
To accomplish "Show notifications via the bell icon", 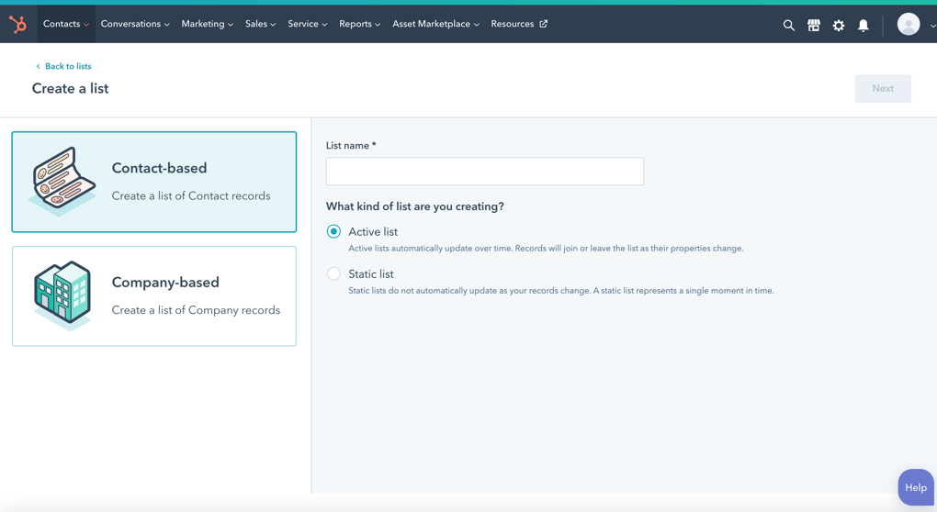I will click(x=863, y=26).
